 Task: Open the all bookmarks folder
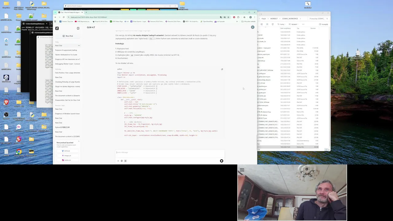click(x=249, y=21)
